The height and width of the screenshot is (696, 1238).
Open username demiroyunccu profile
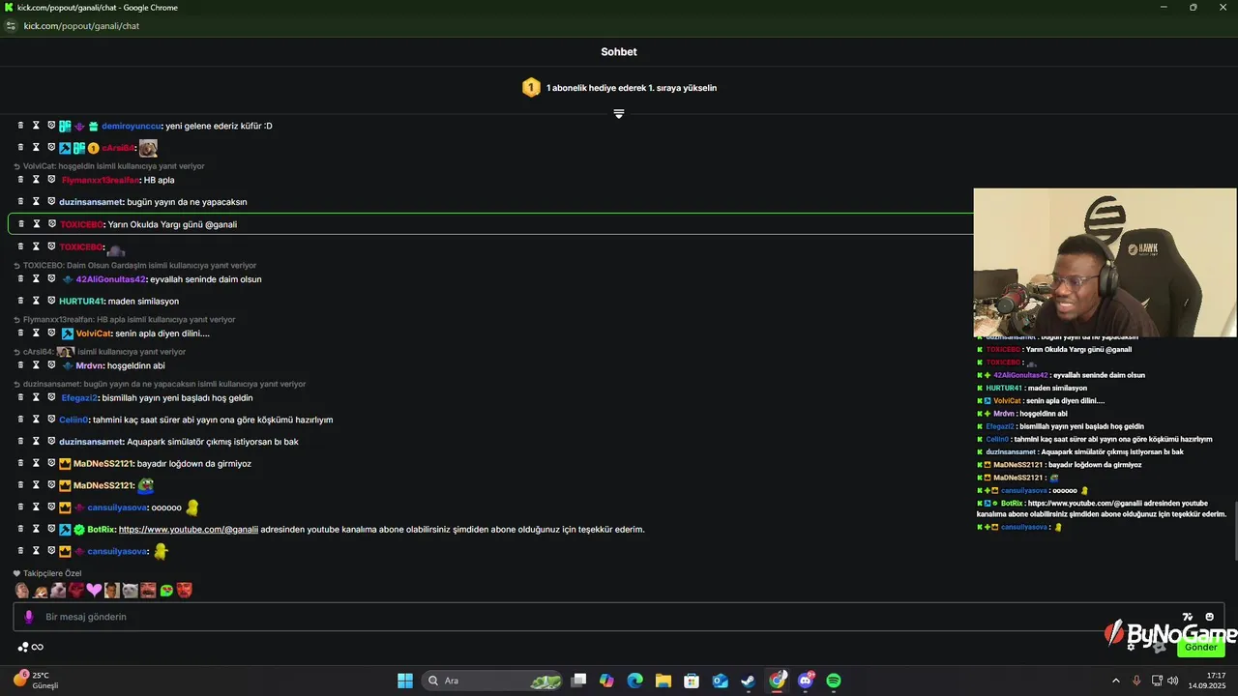[x=131, y=126]
